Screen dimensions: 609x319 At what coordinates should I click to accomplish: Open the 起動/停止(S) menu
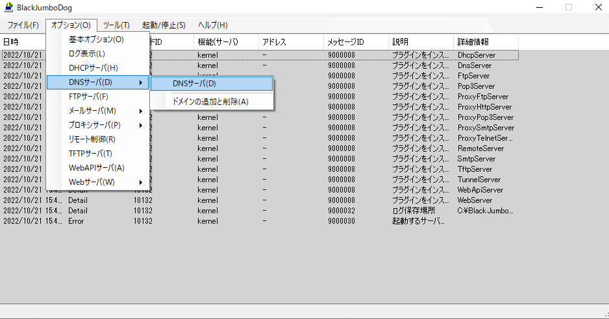coord(164,25)
